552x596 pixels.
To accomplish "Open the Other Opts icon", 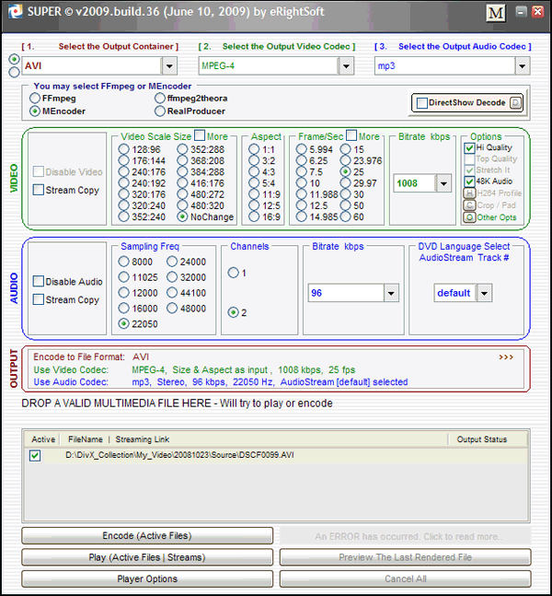I will click(469, 217).
